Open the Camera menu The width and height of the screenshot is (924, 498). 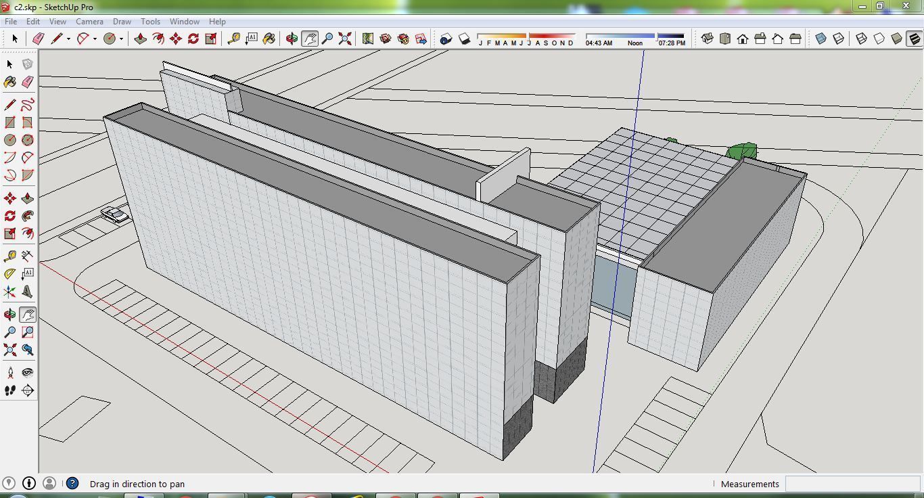tap(89, 22)
